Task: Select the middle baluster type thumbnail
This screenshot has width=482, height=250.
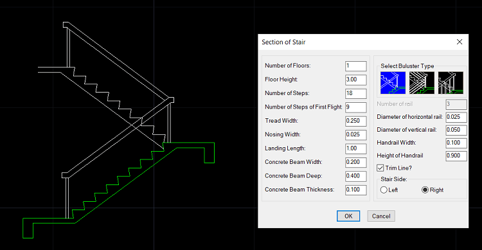Action: (x=422, y=83)
